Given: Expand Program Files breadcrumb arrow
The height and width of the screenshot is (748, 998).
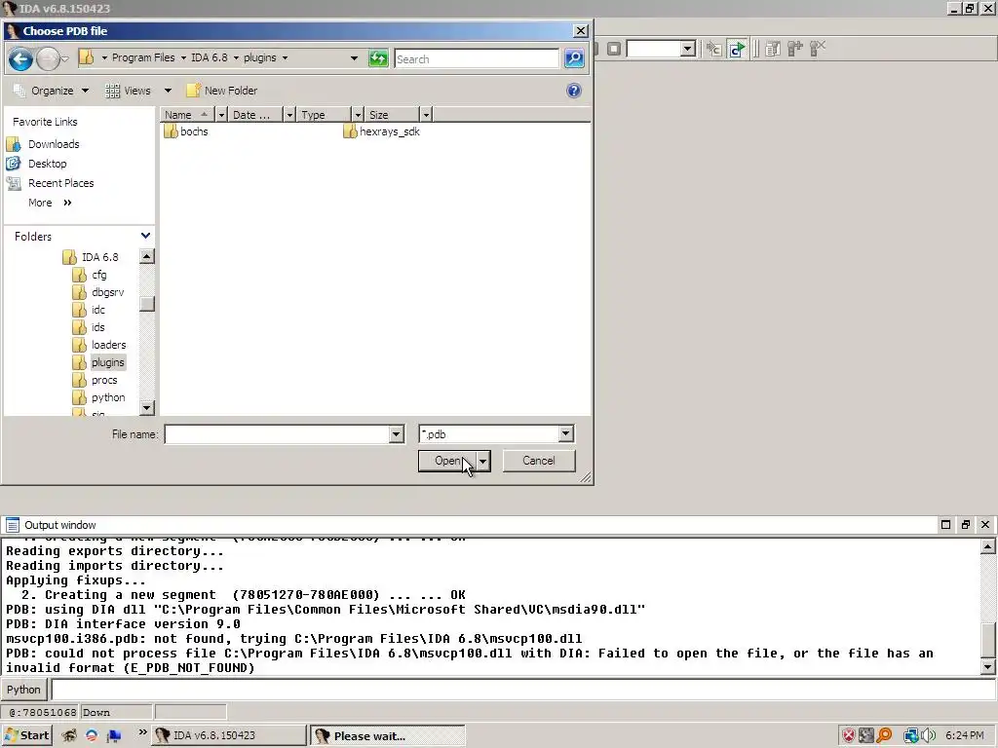Looking at the screenshot, I should click(x=183, y=57).
